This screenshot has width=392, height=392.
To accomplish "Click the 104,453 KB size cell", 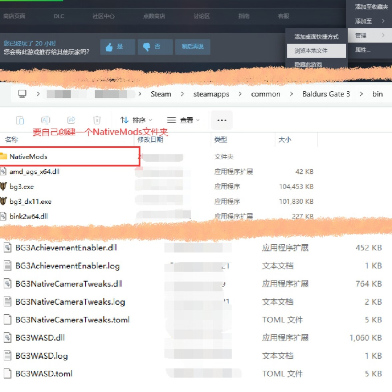I will point(296,187).
